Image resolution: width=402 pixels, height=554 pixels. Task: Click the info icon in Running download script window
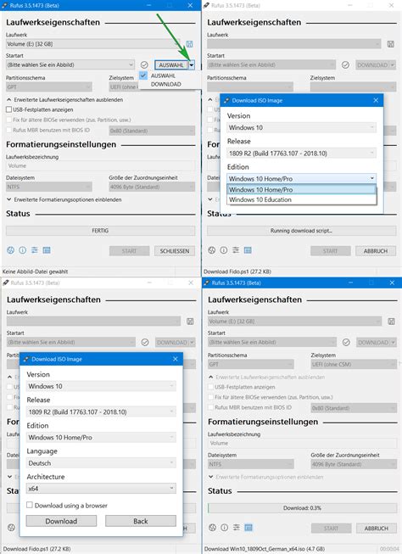(224, 250)
